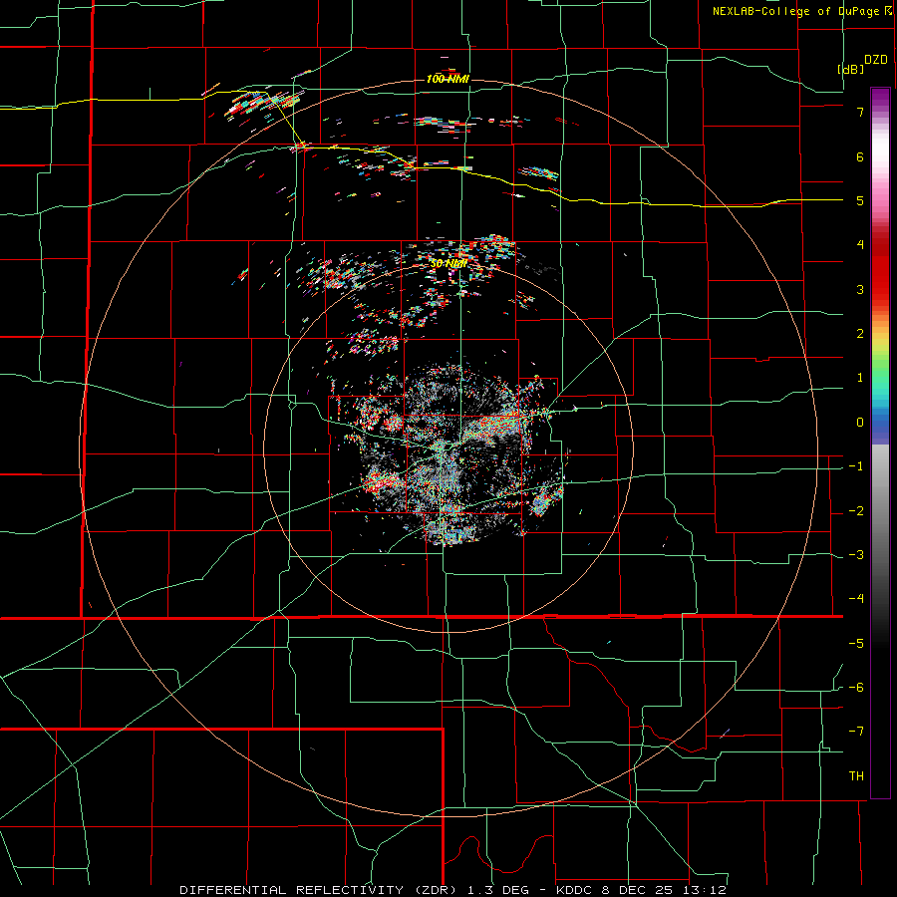Pick the -3 label on the scale
Viewport: 897px width, 897px height.
(x=856, y=555)
